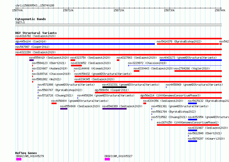Open variant nsv6316782 (Sedlazeck2020) label

36,36
